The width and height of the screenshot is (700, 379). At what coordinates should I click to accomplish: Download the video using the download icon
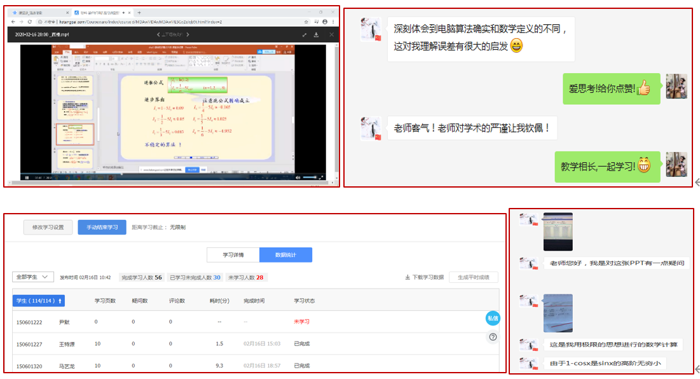[x=316, y=34]
